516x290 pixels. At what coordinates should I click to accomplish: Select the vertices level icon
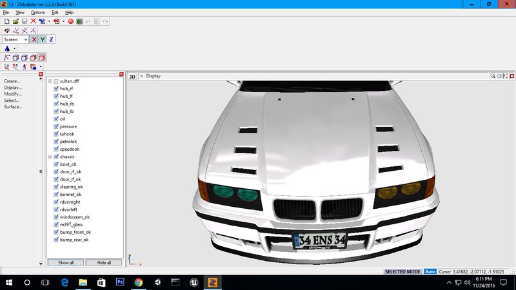click(7, 57)
